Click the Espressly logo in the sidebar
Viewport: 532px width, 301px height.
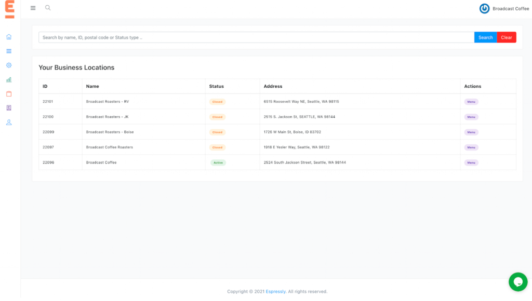coord(9,9)
